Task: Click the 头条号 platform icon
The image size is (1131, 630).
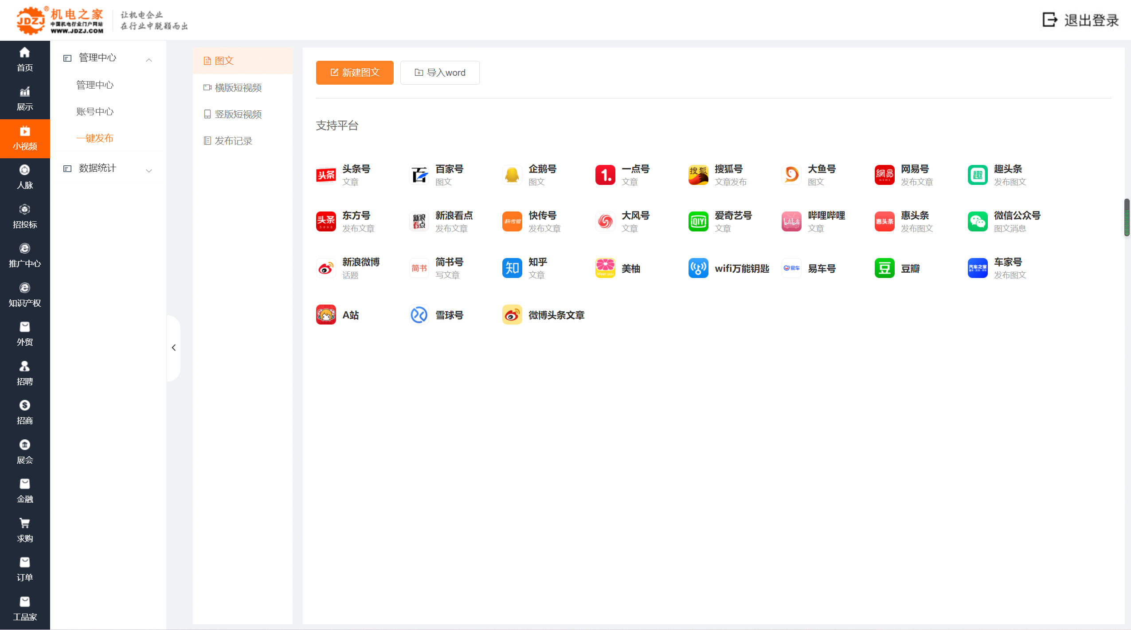Action: (326, 175)
